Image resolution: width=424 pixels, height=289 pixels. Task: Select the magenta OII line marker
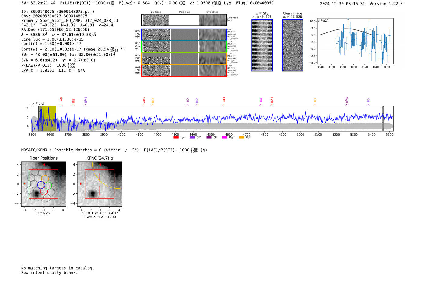coord(261,102)
